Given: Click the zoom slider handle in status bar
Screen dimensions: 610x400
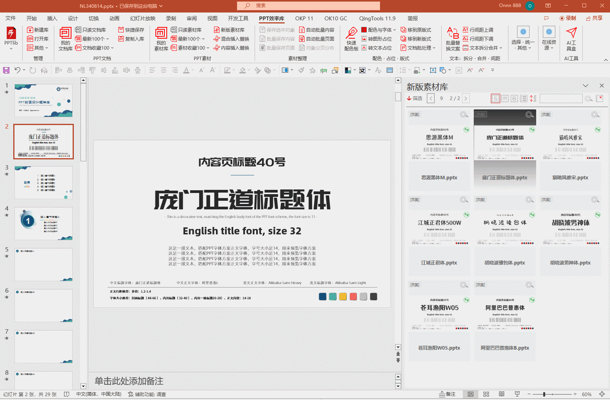Looking at the screenshot, I should 544,394.
